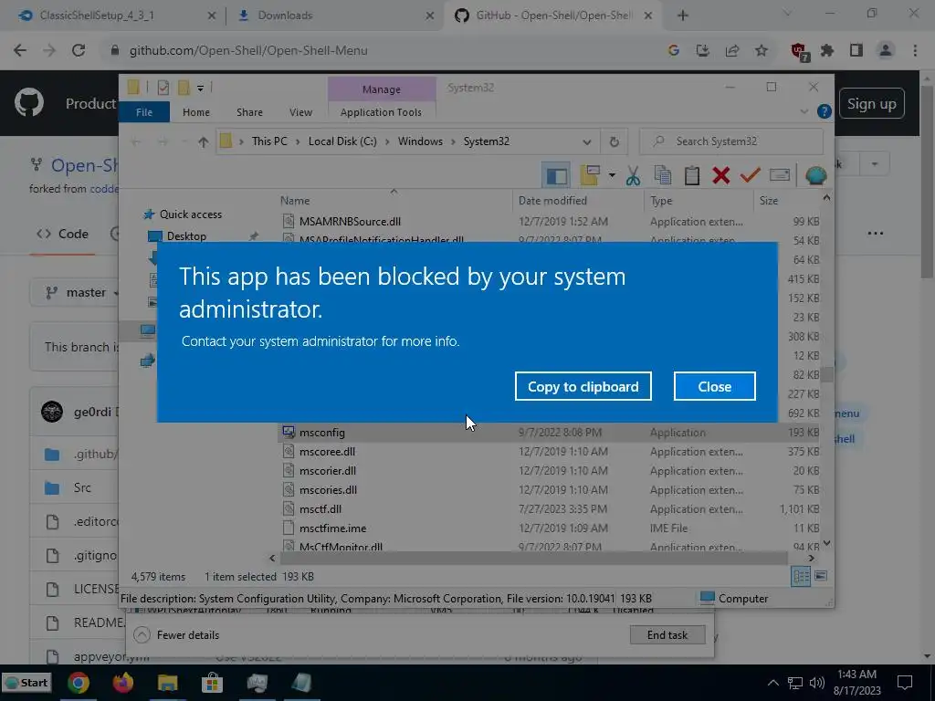Open the Quick Access Toolbar customize dropdown
The image size is (935, 701).
tap(200, 89)
